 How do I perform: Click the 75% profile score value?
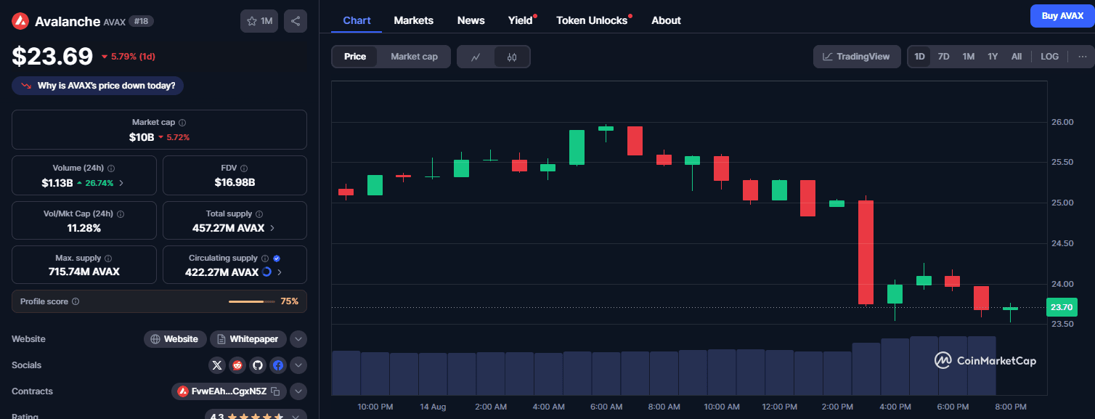pos(290,301)
